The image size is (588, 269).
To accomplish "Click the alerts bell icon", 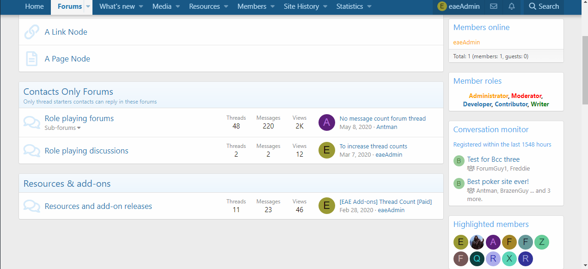I will pos(512,6).
